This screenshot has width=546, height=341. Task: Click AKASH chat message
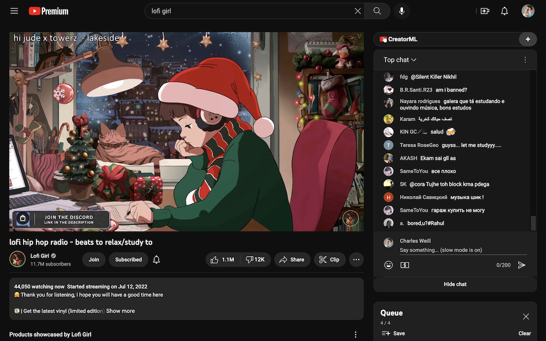click(x=428, y=158)
